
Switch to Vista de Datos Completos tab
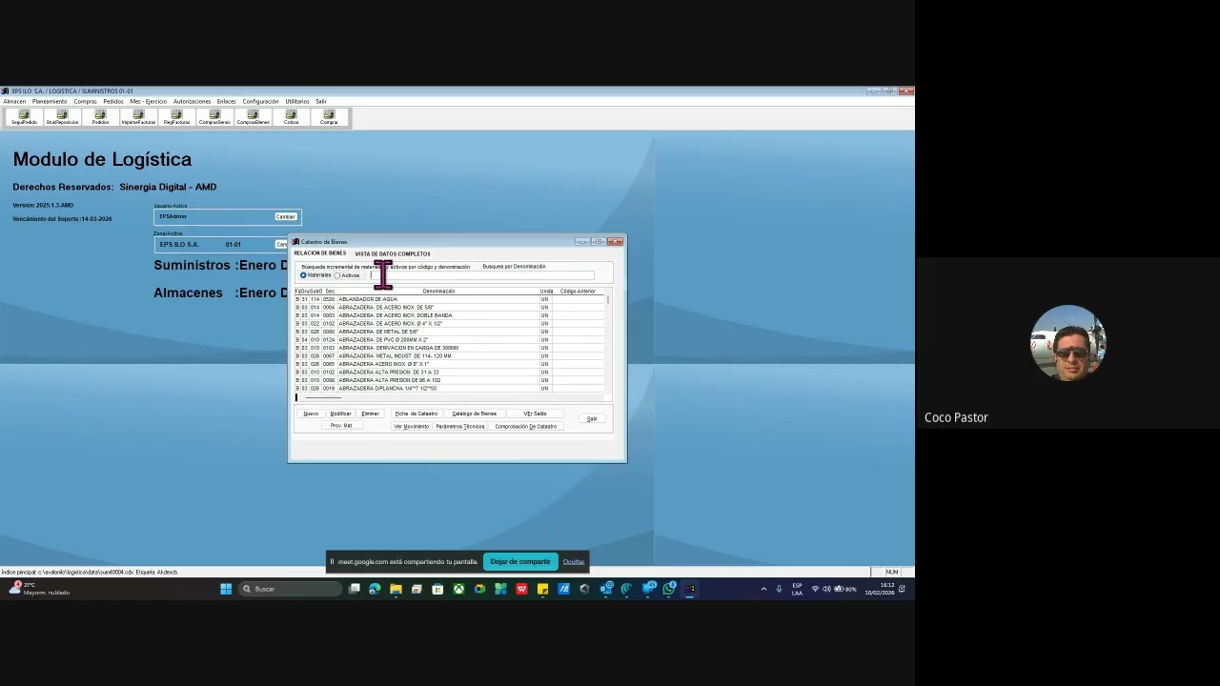coord(393,253)
